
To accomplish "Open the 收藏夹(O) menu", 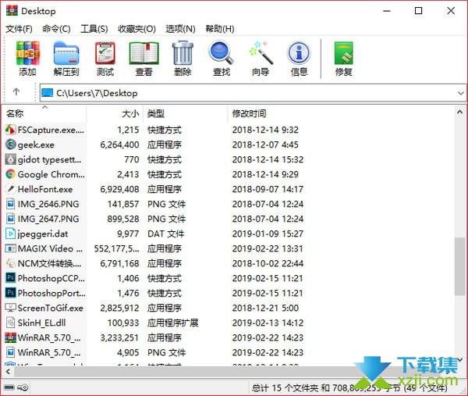I will click(136, 29).
